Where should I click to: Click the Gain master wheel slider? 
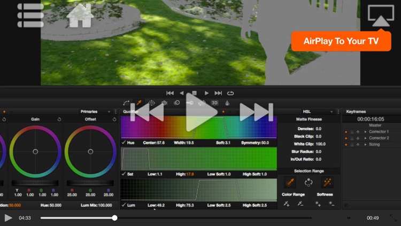tap(35, 183)
